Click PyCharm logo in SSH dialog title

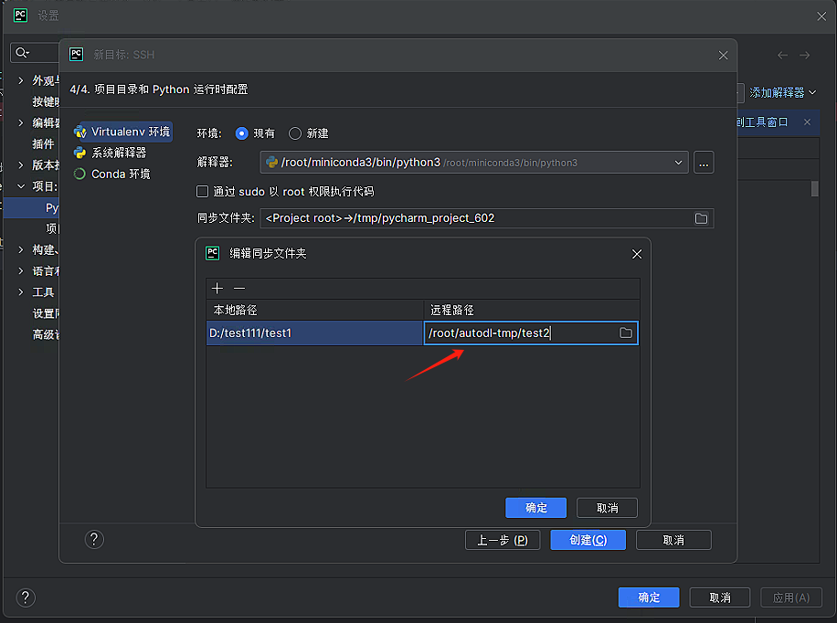pos(77,55)
